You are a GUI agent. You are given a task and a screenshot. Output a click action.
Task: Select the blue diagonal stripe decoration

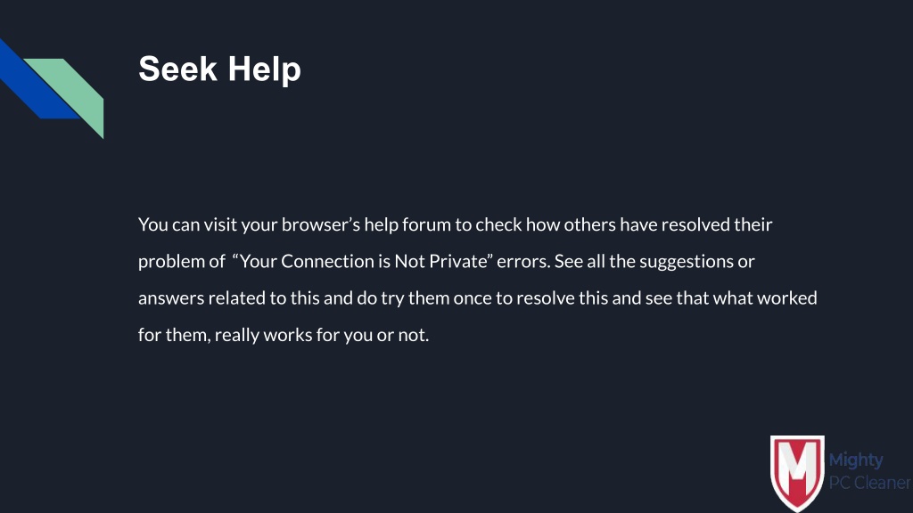[x=35, y=79]
